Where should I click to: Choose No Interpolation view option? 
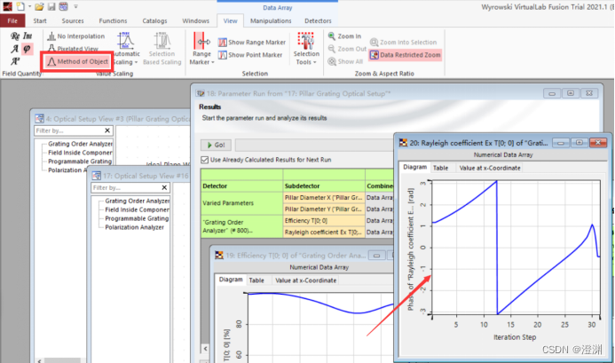[76, 36]
